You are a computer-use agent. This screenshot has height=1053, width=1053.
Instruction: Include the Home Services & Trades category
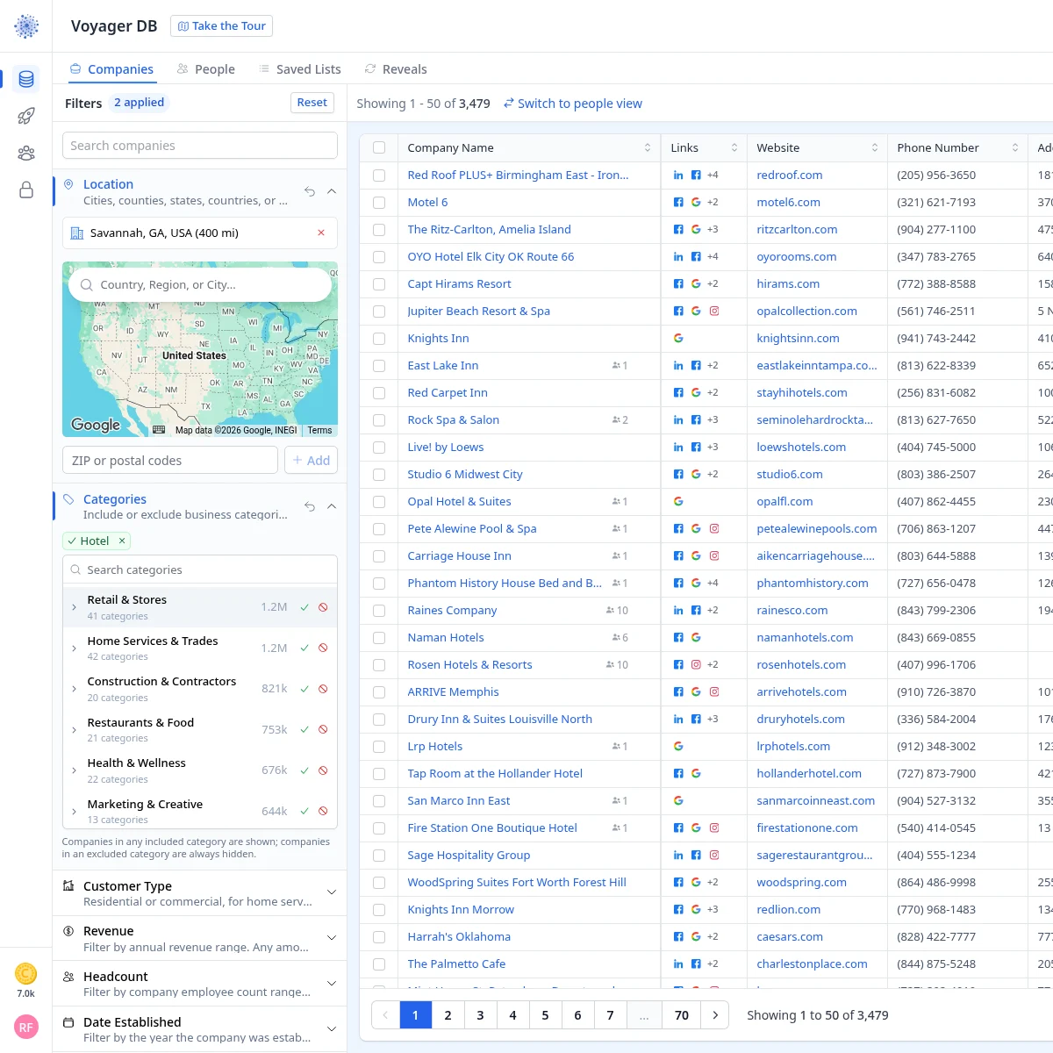tap(304, 648)
